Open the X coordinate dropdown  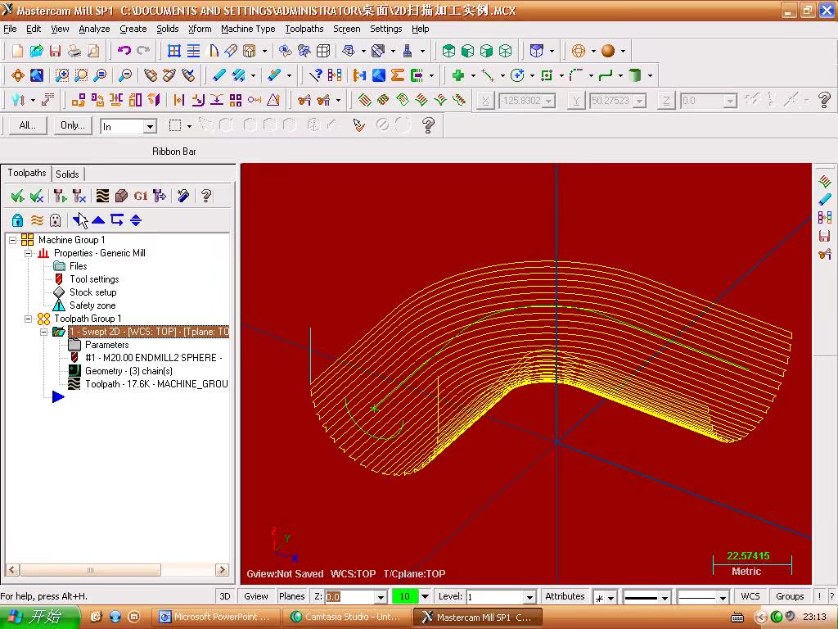pyautogui.click(x=549, y=101)
